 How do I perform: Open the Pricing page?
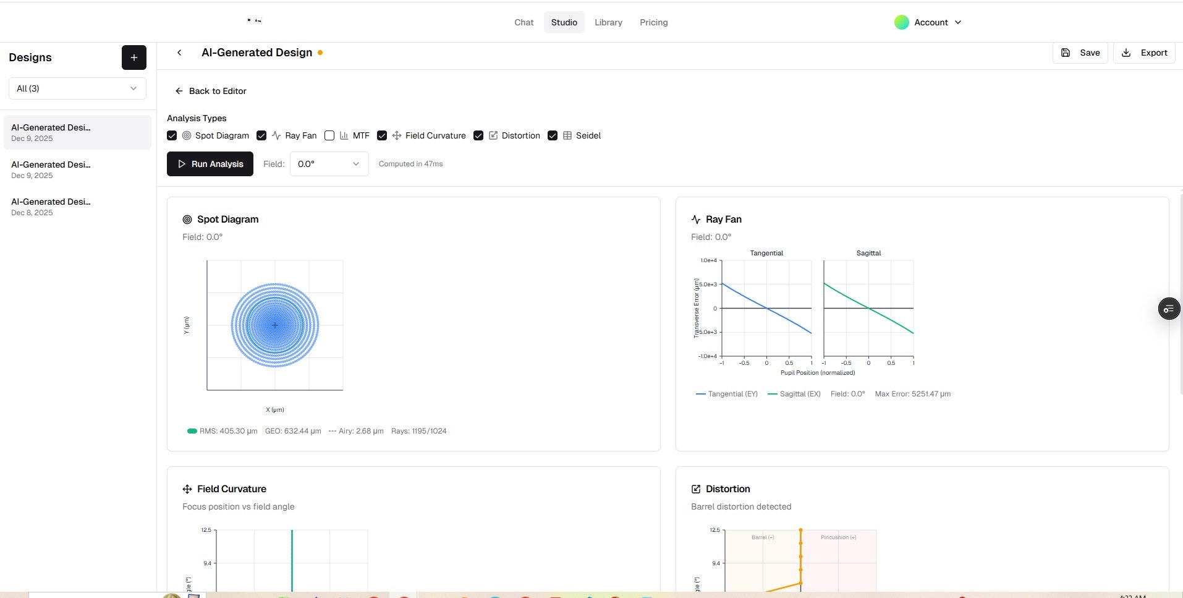pos(653,22)
